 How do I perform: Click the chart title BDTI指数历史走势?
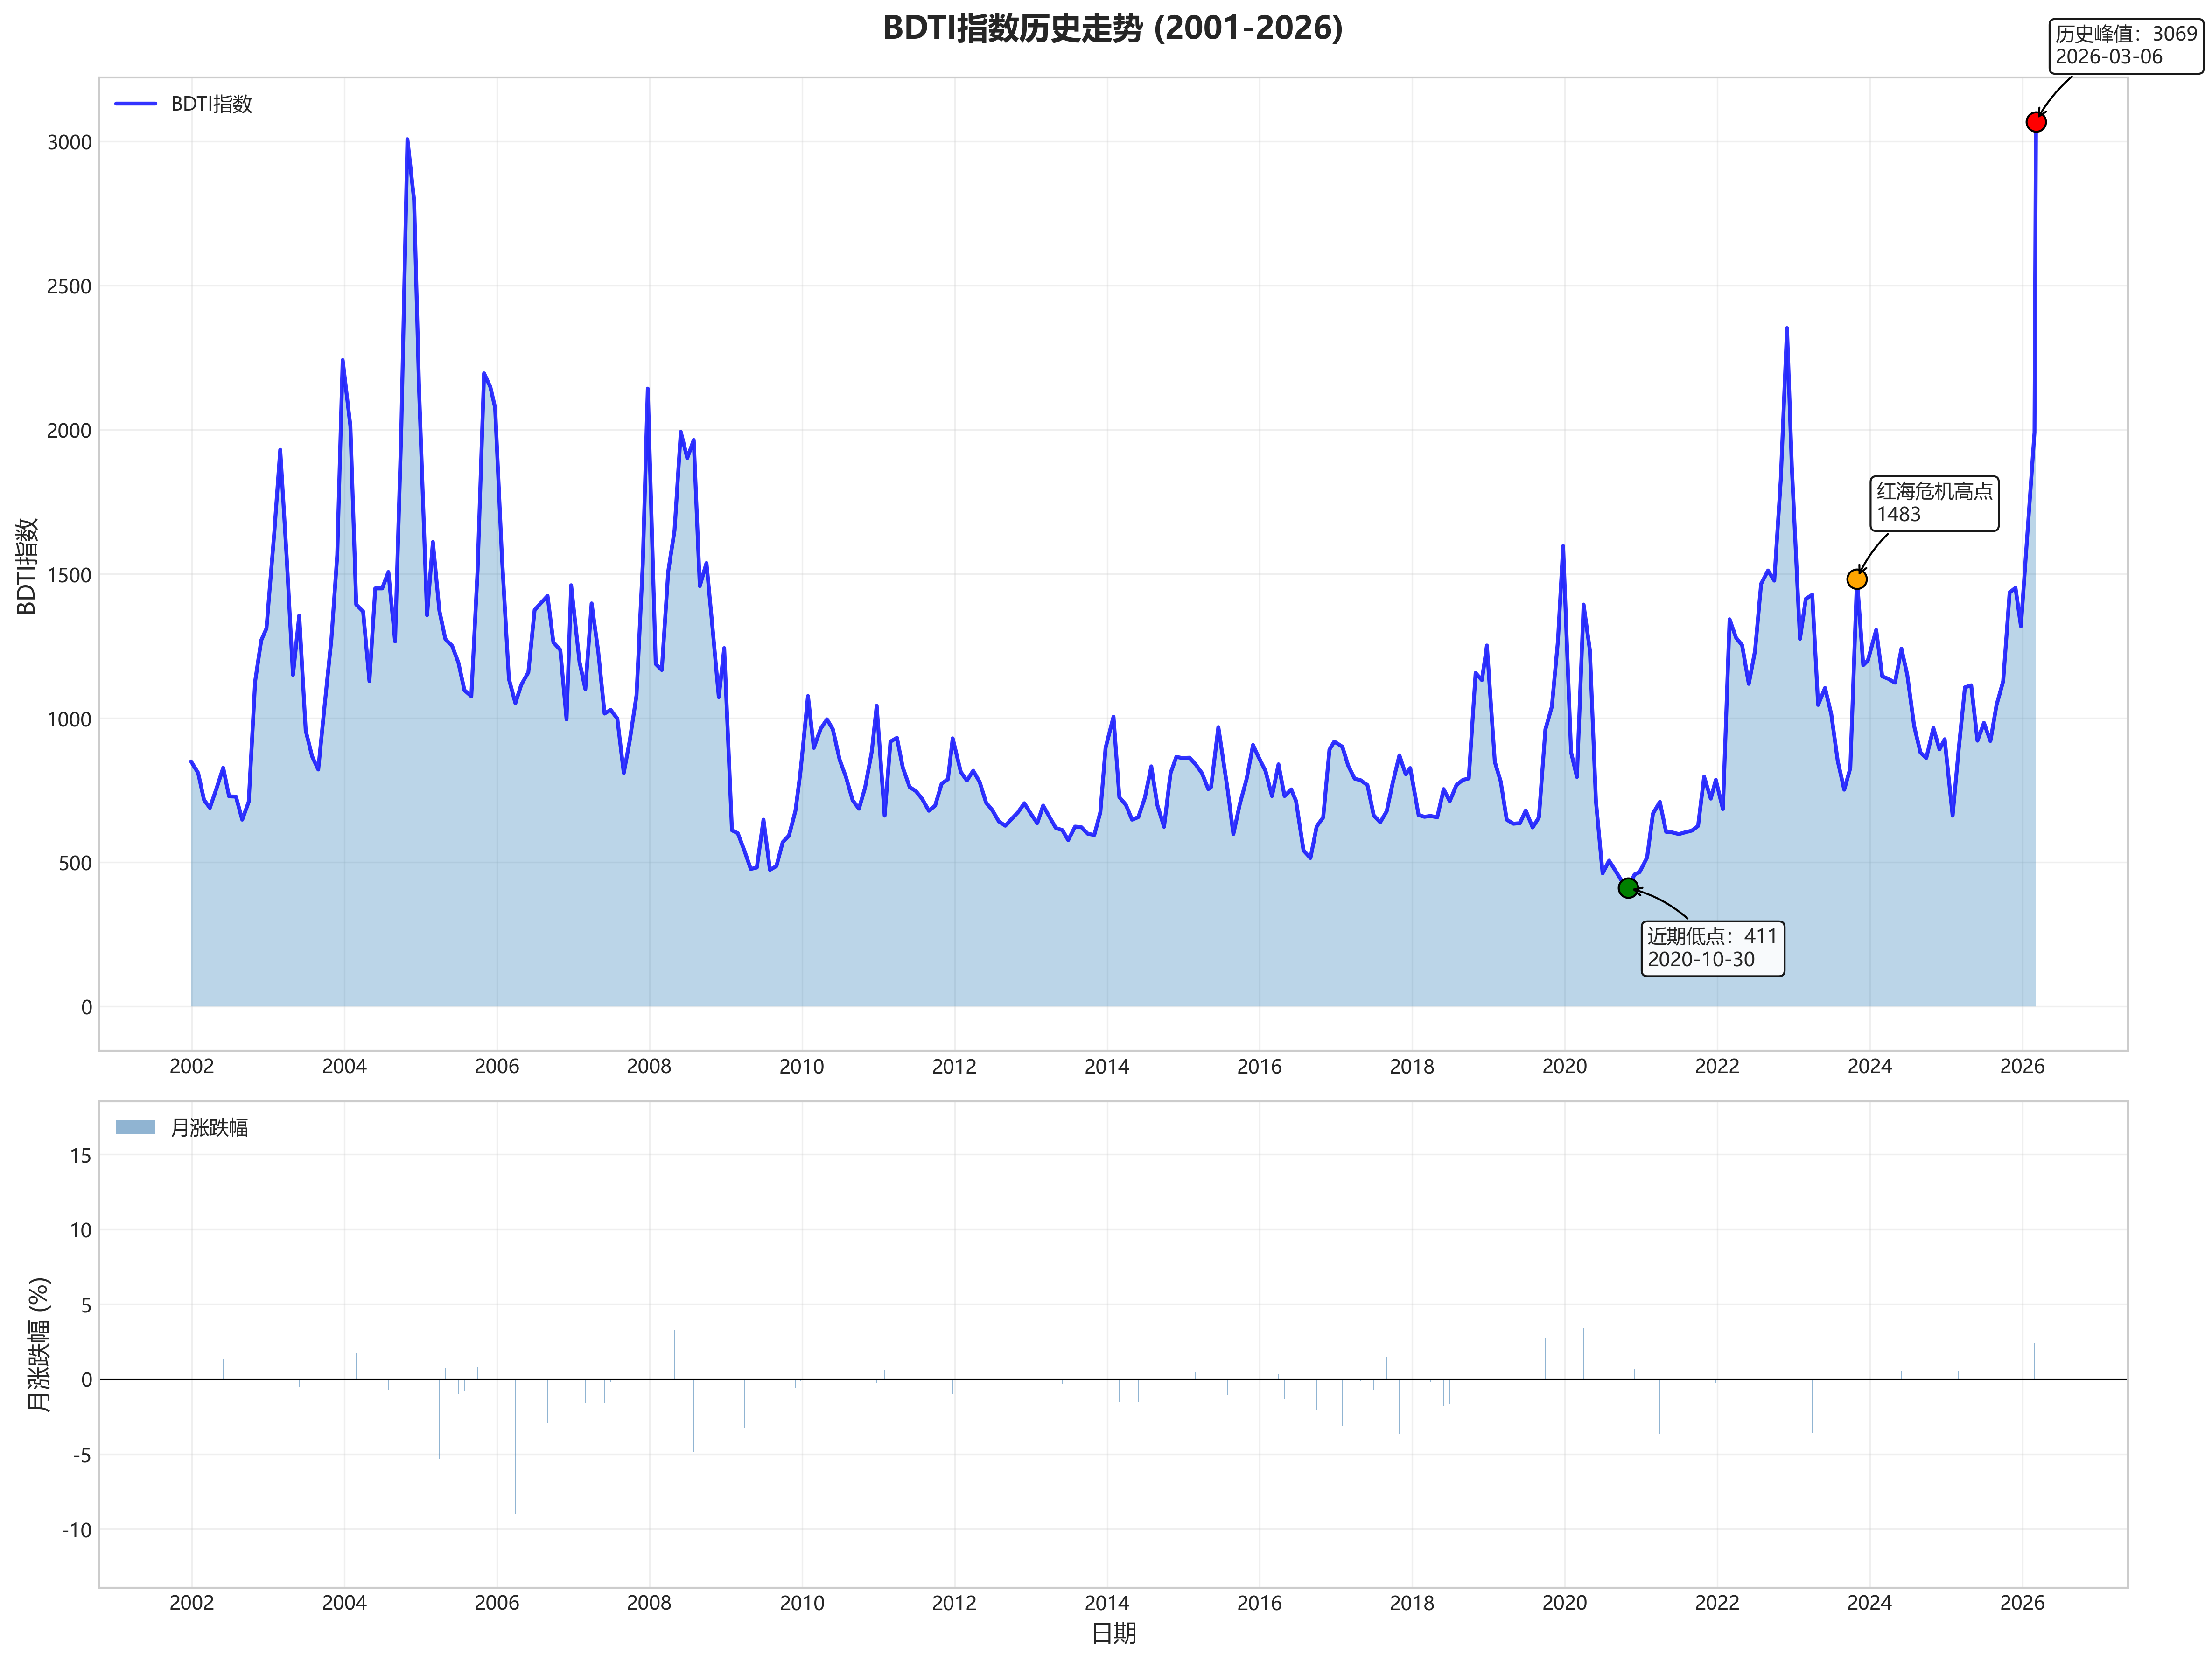tap(1112, 28)
